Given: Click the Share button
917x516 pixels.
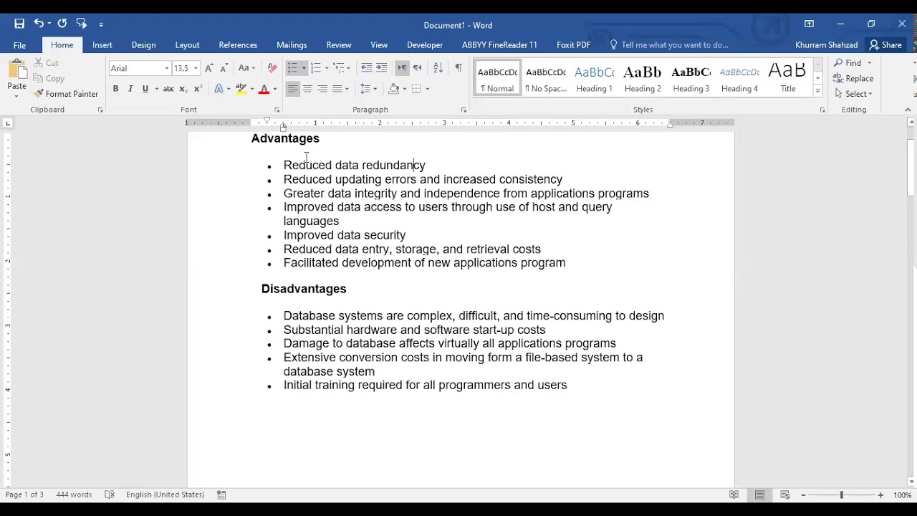Looking at the screenshot, I should point(885,45).
